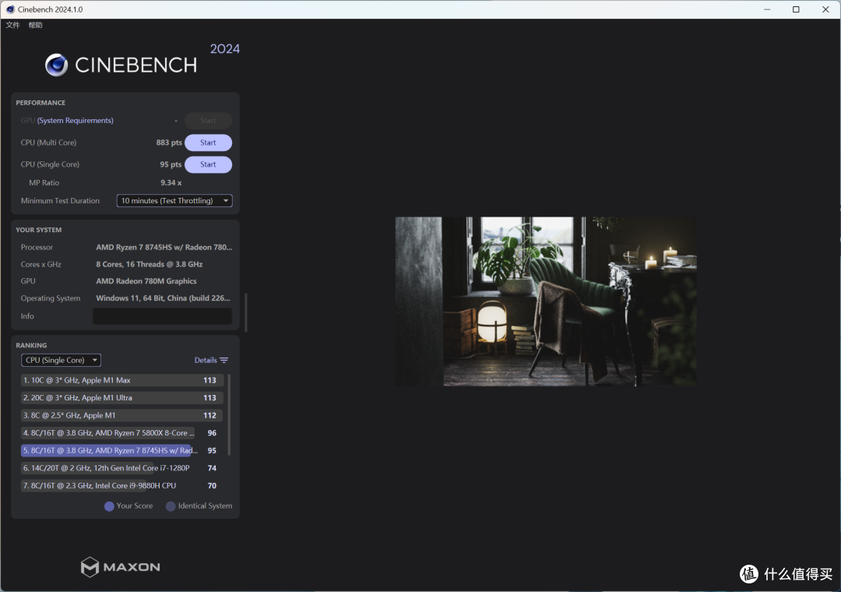Open the 帮助 menu
841x592 pixels.
point(35,25)
